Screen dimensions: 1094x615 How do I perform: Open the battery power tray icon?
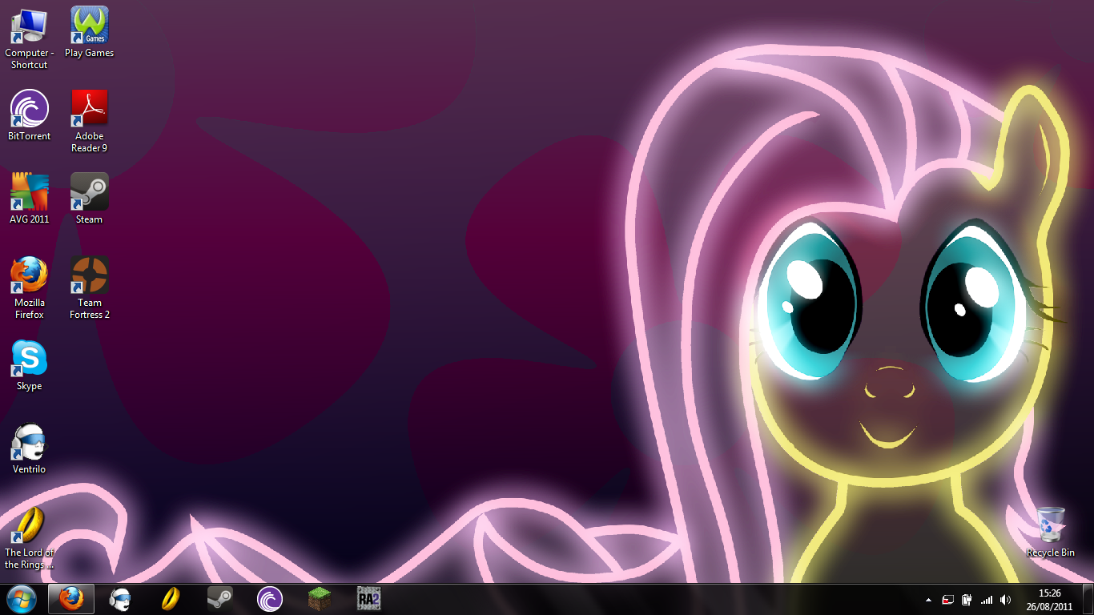pyautogui.click(x=967, y=599)
